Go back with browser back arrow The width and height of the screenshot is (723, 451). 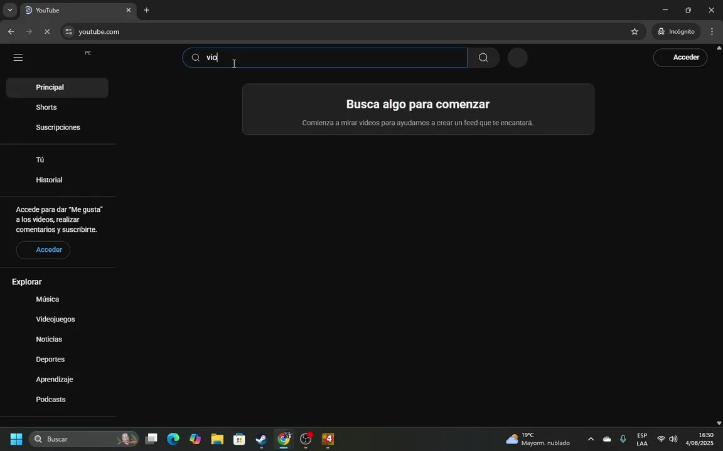11,32
